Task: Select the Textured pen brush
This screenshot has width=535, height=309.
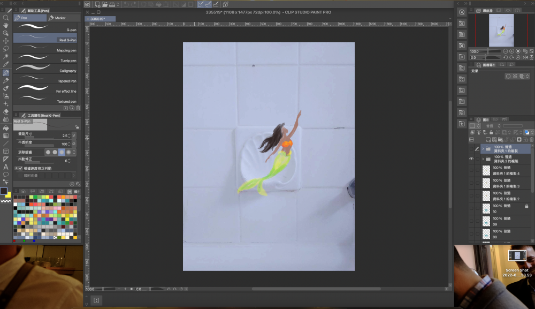Action: pyautogui.click(x=45, y=100)
